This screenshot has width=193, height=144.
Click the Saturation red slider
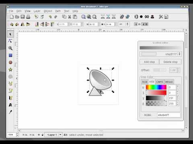click(x=156, y=93)
